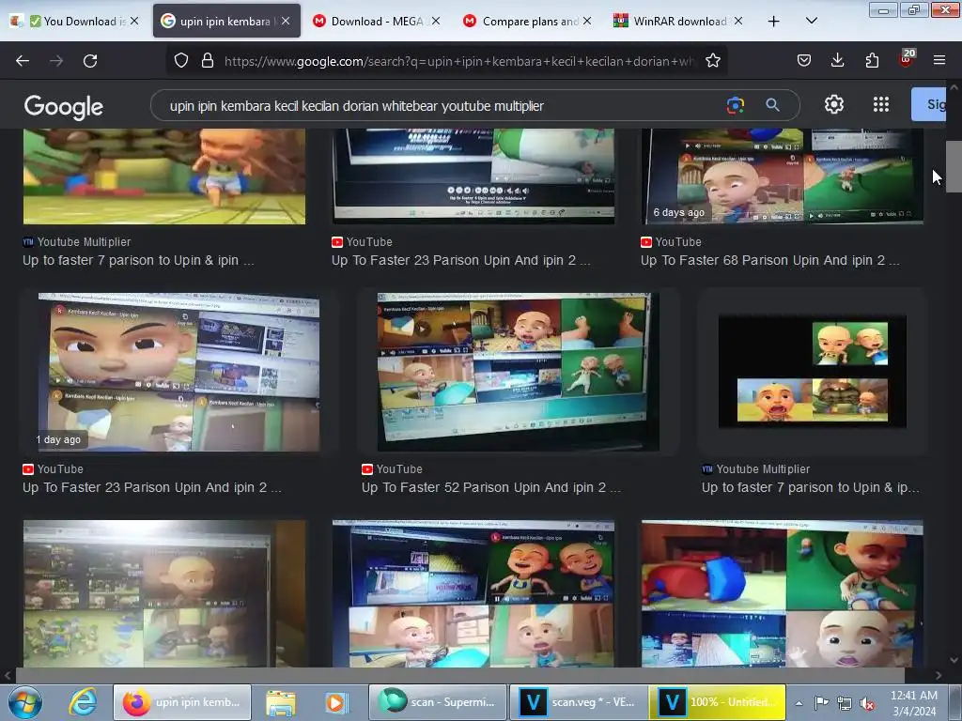Image resolution: width=962 pixels, height=721 pixels.
Task: Search by image with Google Lens icon
Action: (x=735, y=105)
